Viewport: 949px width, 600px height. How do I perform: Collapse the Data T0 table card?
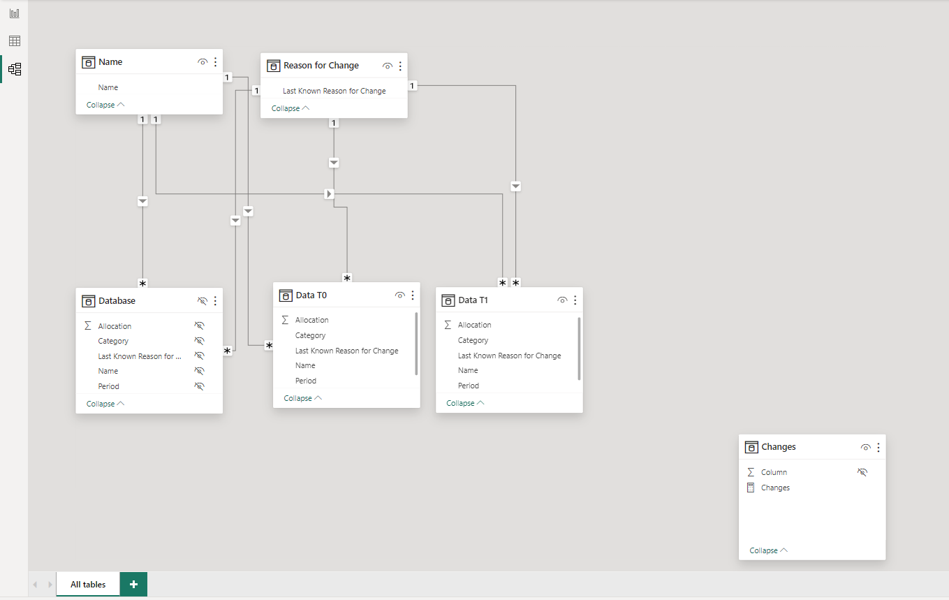(303, 398)
